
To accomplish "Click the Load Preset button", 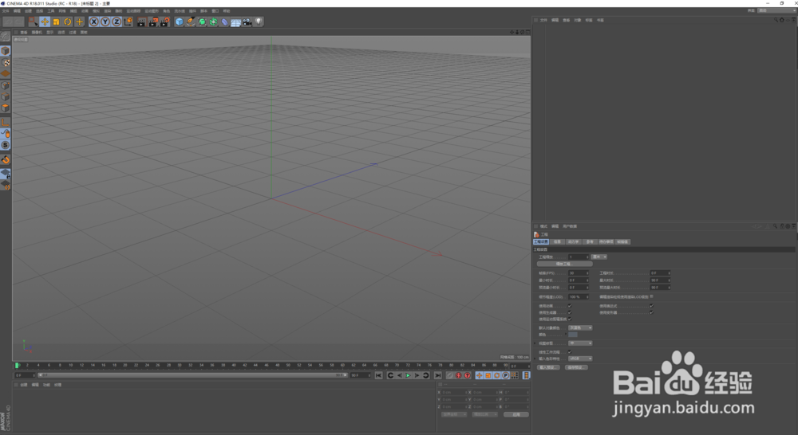I will pyautogui.click(x=548, y=367).
